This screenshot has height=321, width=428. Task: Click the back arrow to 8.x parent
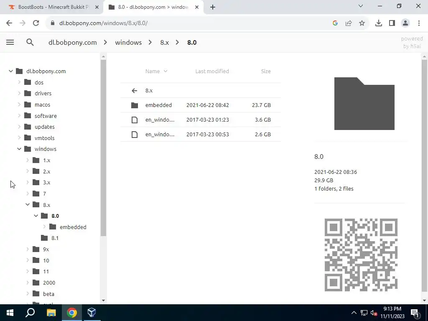pyautogui.click(x=134, y=91)
